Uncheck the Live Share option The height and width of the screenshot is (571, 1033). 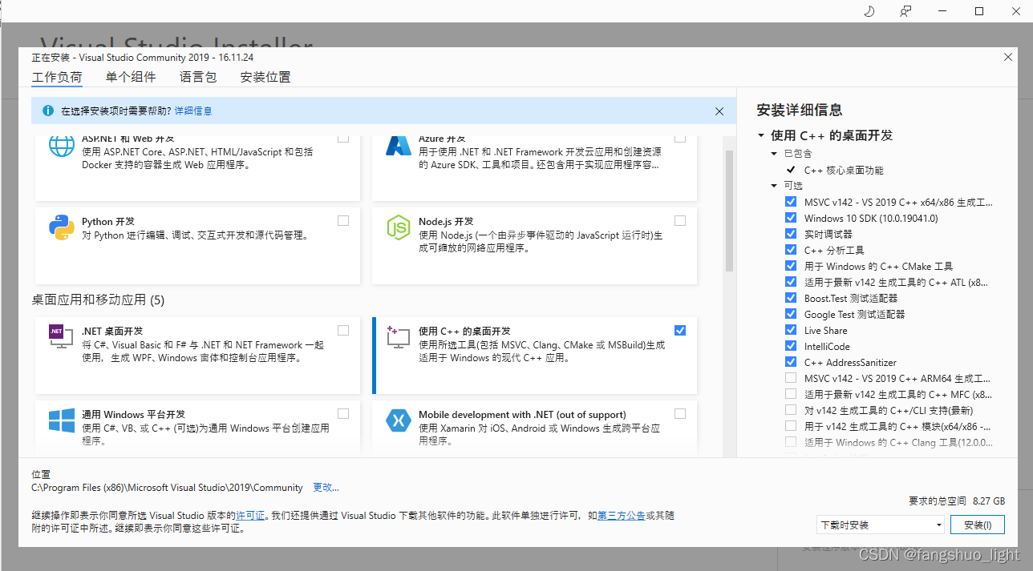click(x=792, y=330)
